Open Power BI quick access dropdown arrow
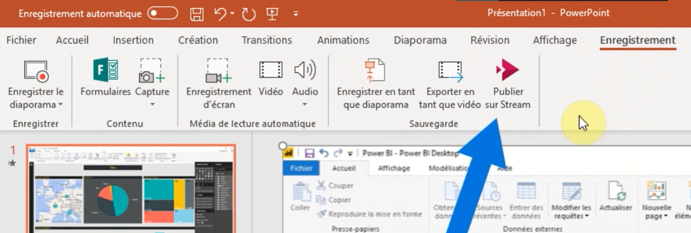Viewport: 691px width, 233px height. [350, 153]
